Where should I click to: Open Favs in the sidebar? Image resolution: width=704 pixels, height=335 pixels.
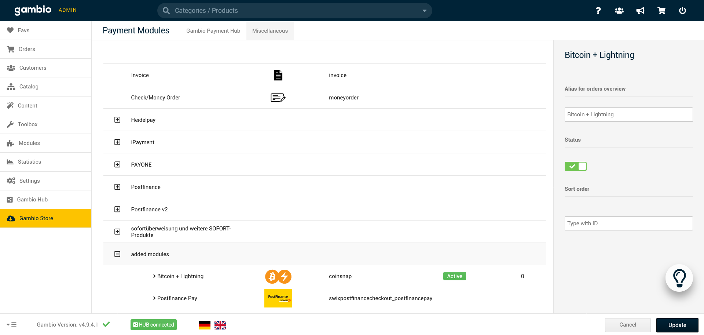pyautogui.click(x=45, y=30)
